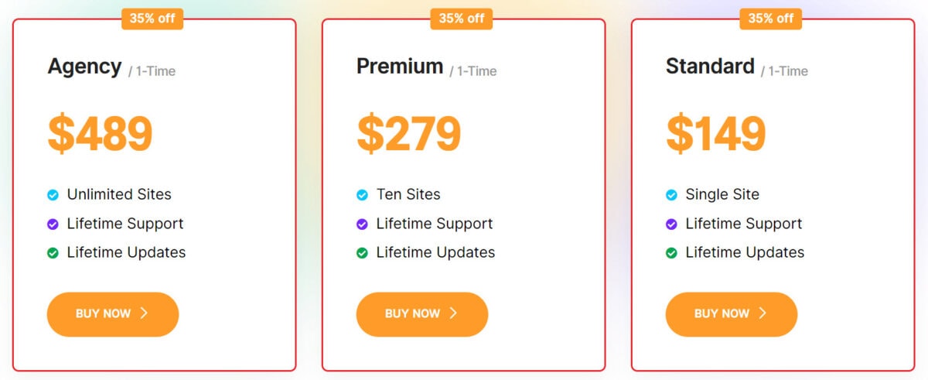Click the $149 Standard price

716,134
